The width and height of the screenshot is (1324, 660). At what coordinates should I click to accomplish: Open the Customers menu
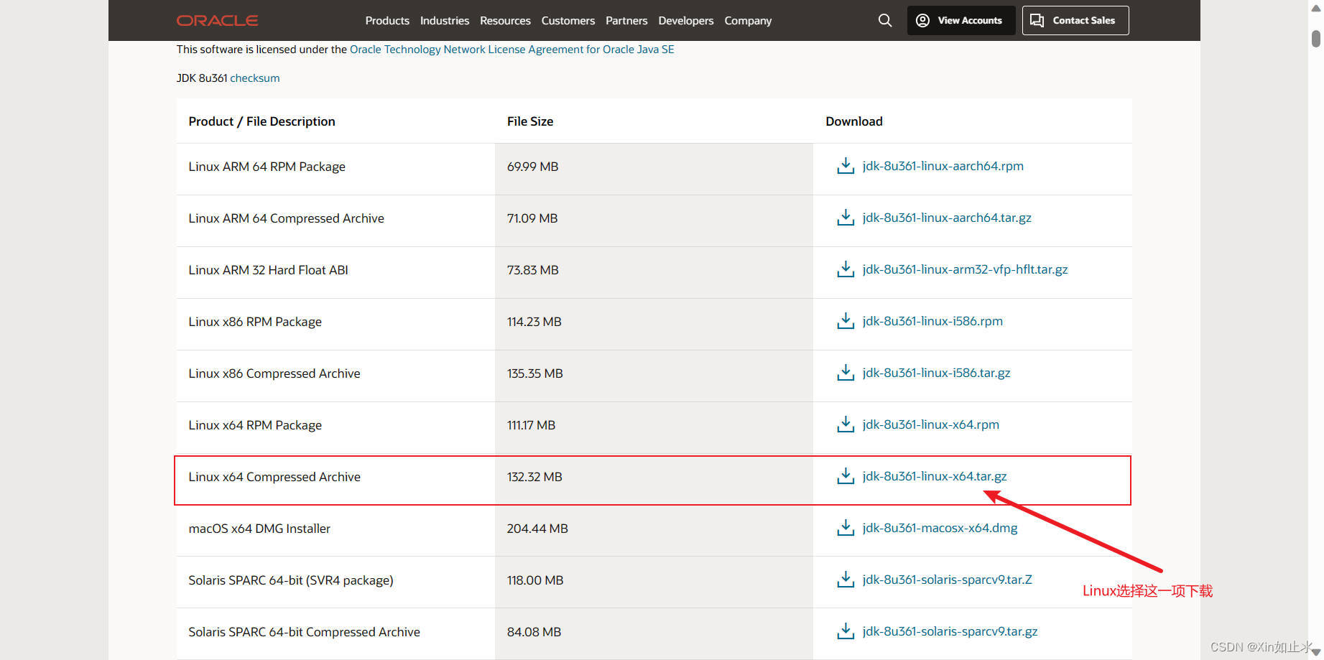(x=568, y=21)
